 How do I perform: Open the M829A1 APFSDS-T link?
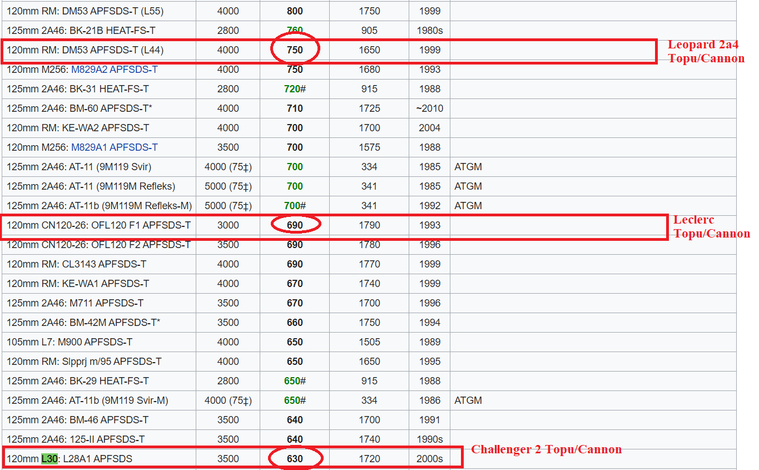point(115,147)
